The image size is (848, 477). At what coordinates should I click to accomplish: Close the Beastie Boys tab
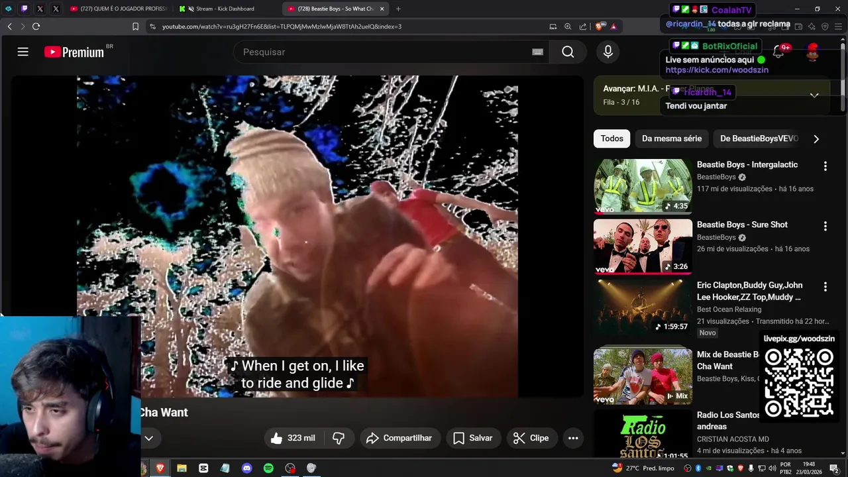click(x=382, y=9)
